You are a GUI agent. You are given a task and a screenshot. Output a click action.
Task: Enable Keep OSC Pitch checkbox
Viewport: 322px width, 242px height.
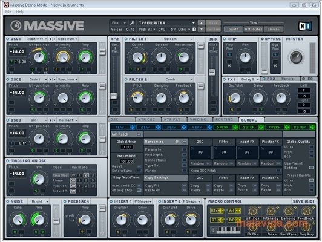278,171
